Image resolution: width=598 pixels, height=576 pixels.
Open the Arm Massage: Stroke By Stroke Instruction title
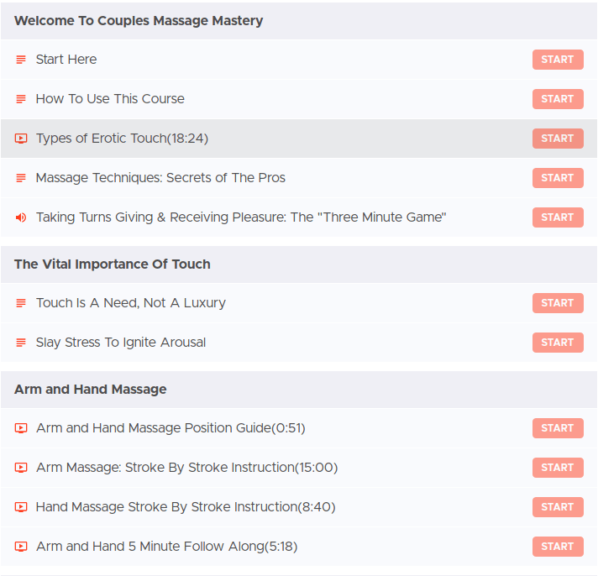186,468
